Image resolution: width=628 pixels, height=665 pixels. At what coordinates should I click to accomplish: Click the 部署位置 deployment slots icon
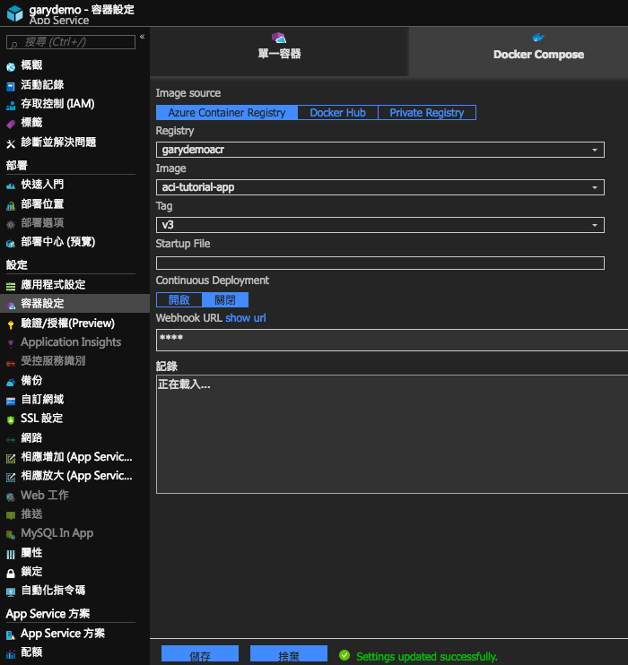tap(11, 206)
